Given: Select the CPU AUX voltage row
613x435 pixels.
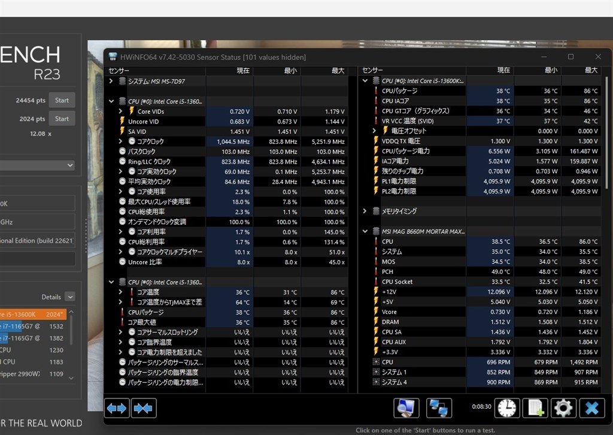Looking at the screenshot, I should point(486,342).
